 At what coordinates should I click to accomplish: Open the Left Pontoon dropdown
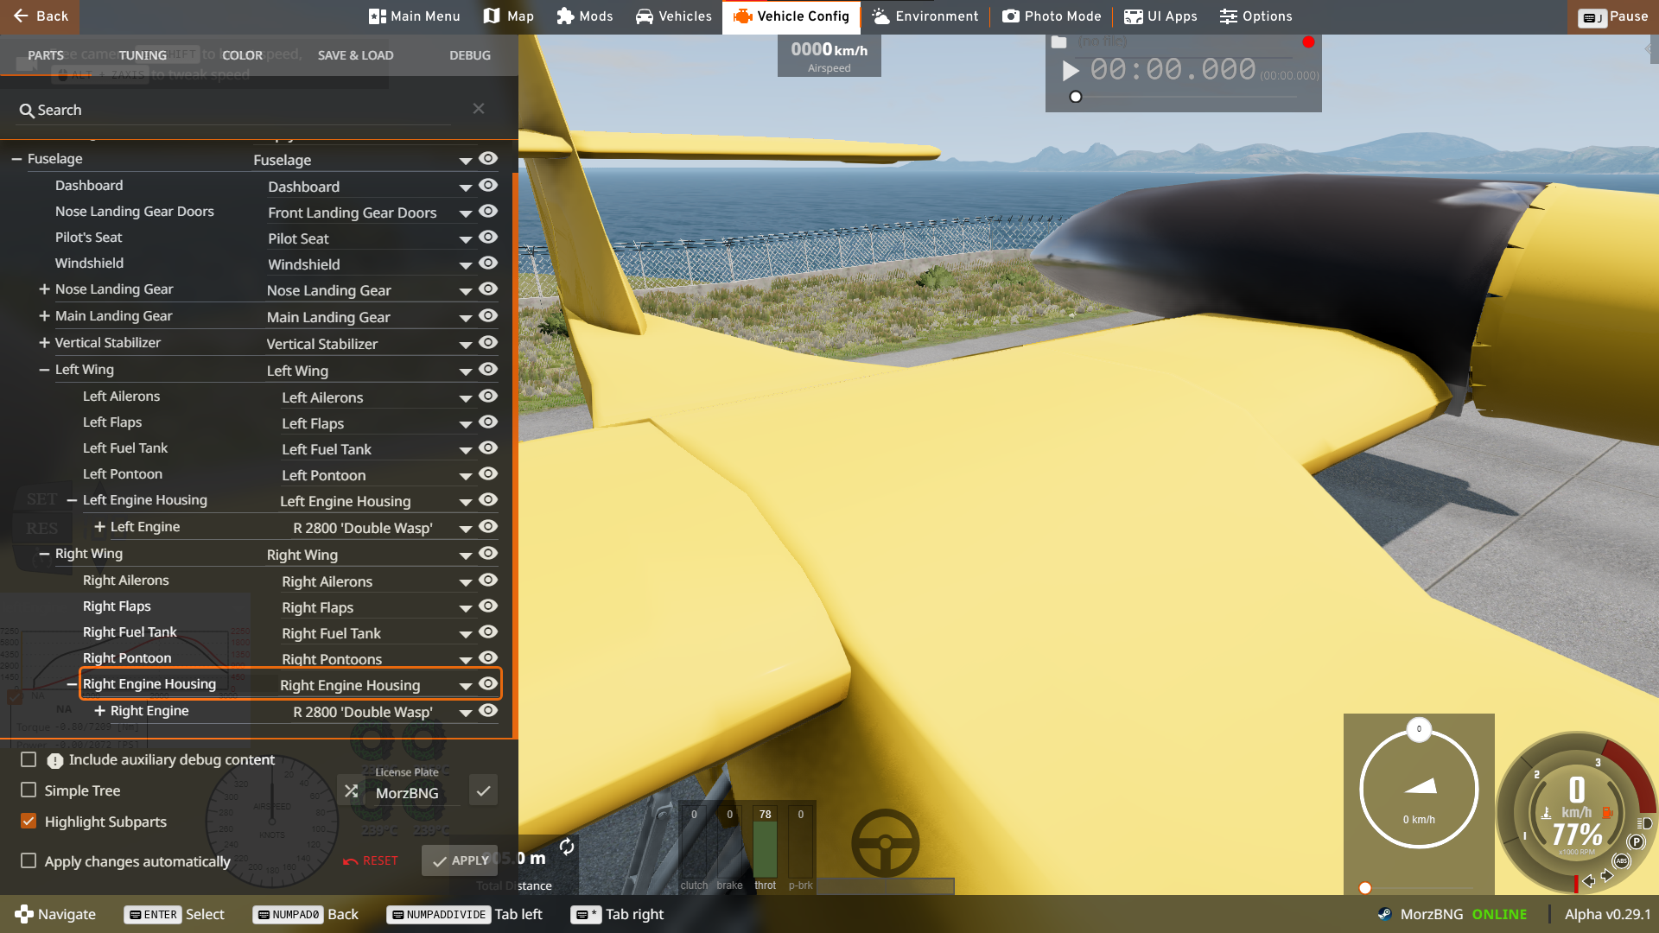click(465, 476)
